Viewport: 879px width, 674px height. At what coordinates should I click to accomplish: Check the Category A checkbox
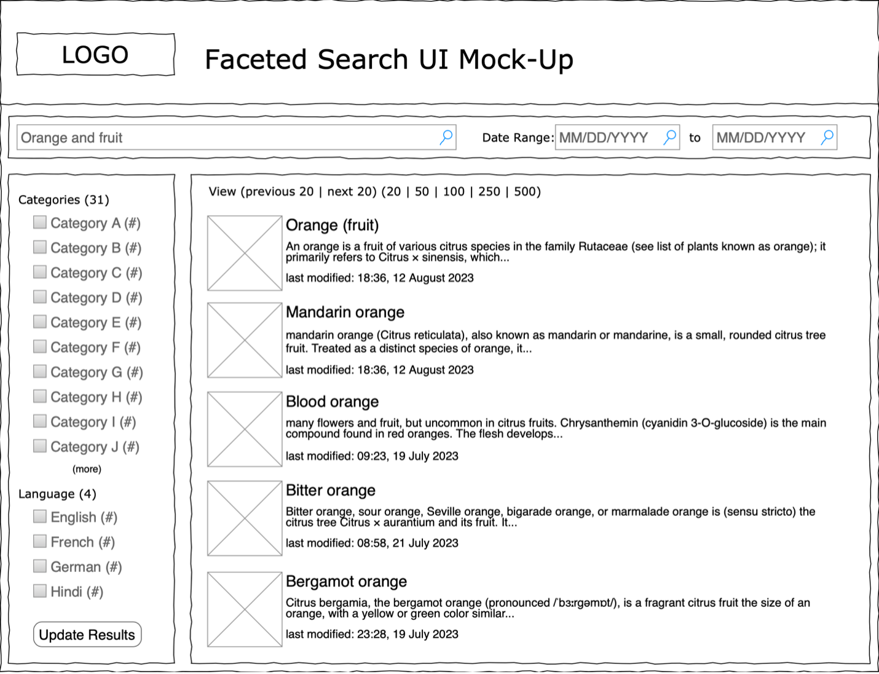point(39,222)
